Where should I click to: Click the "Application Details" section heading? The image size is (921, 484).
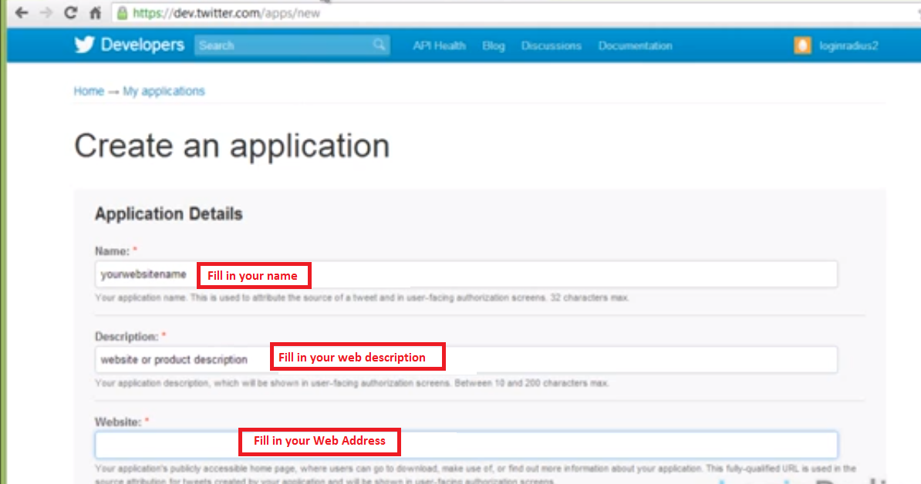[x=169, y=213]
